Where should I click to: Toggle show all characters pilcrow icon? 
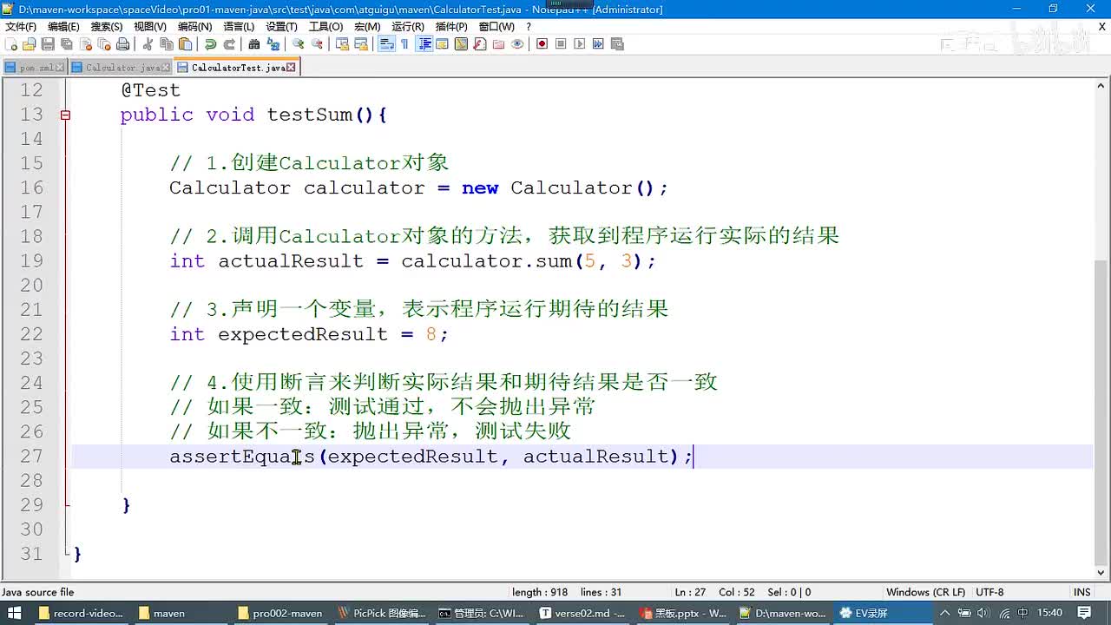click(404, 44)
